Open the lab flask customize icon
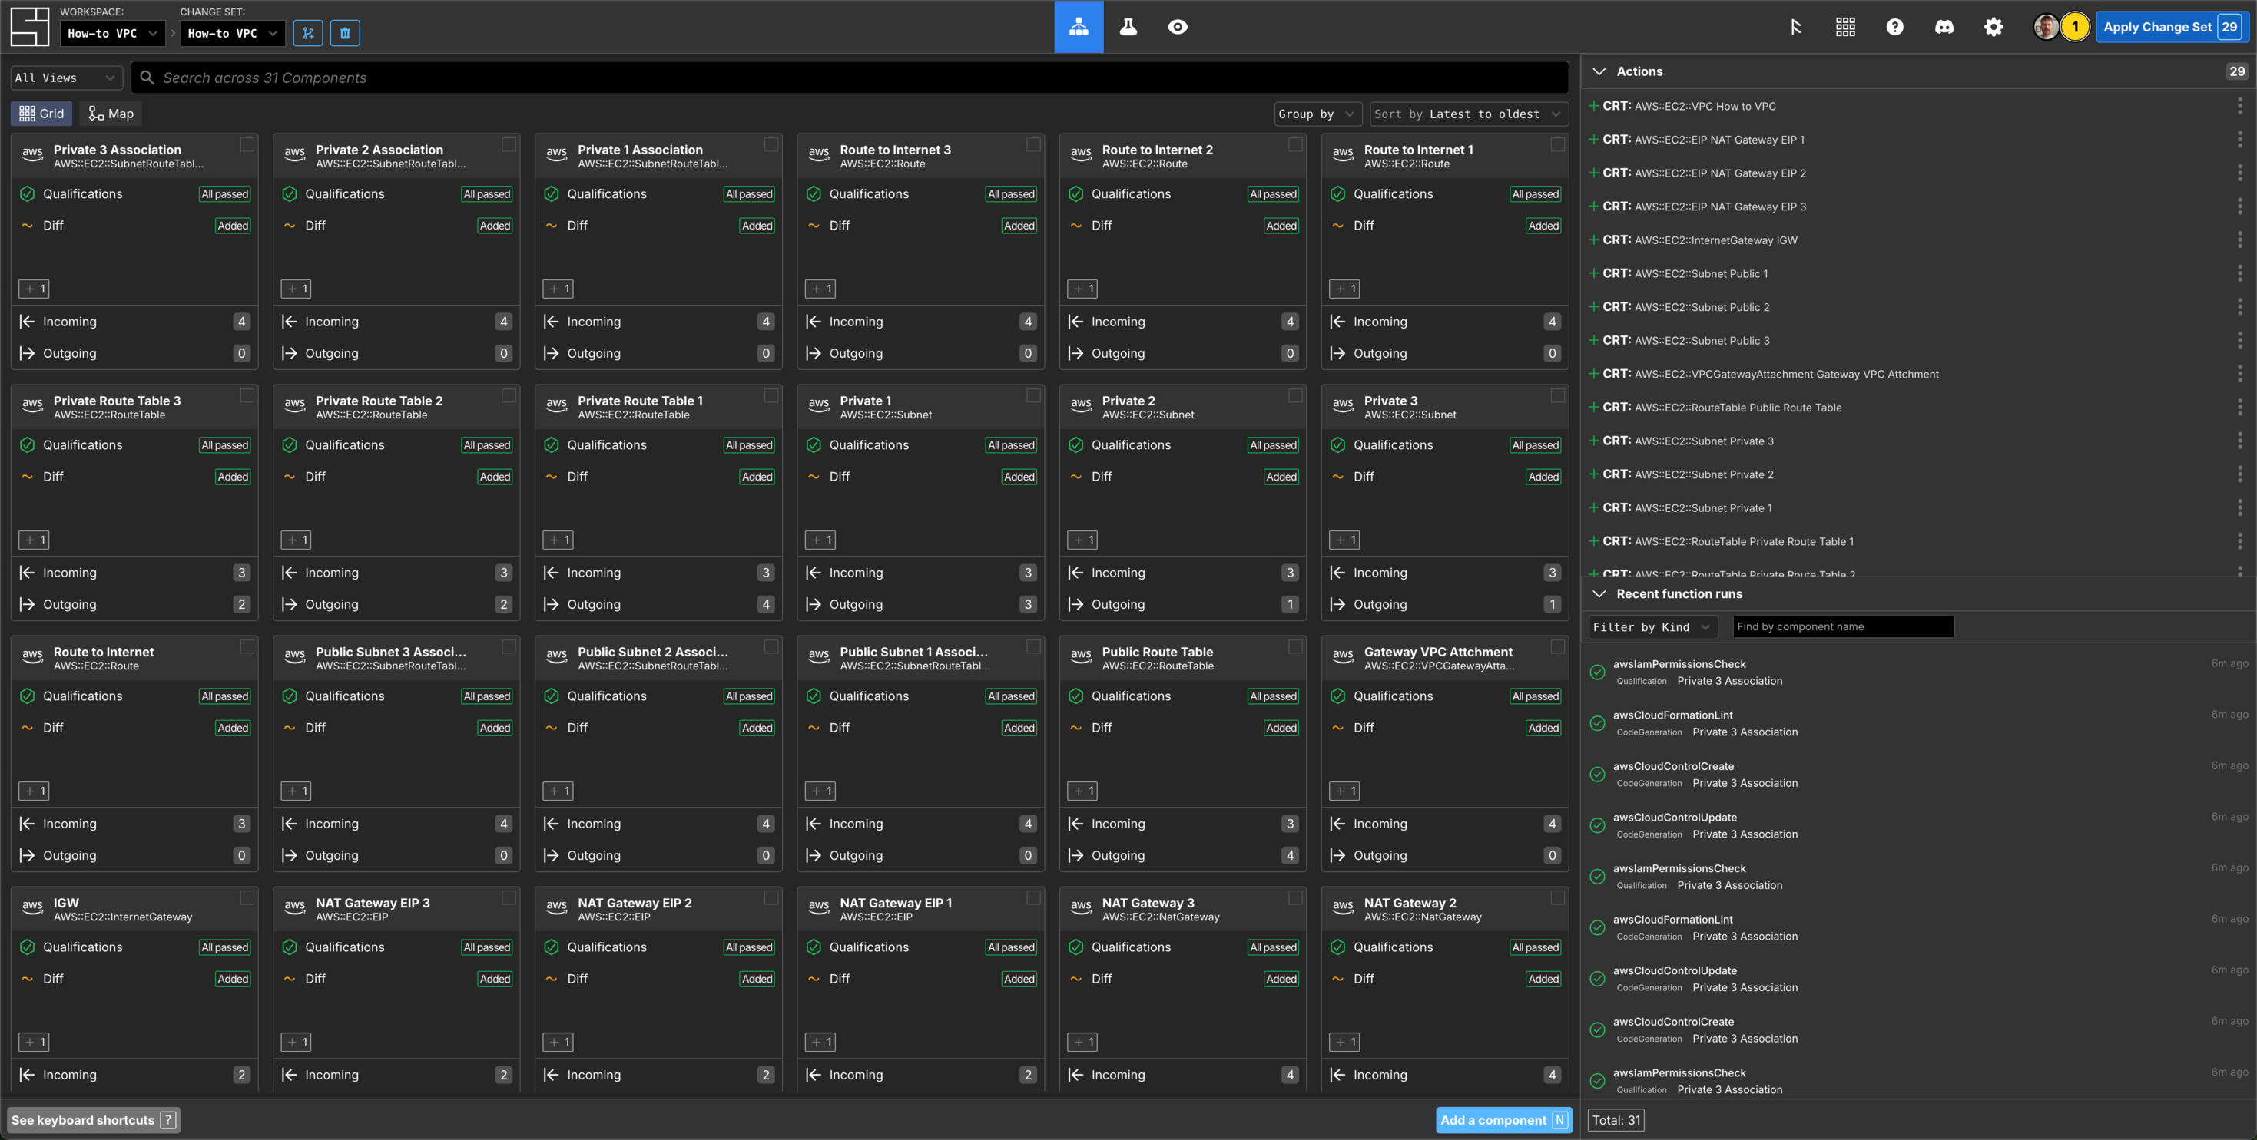 click(1128, 26)
